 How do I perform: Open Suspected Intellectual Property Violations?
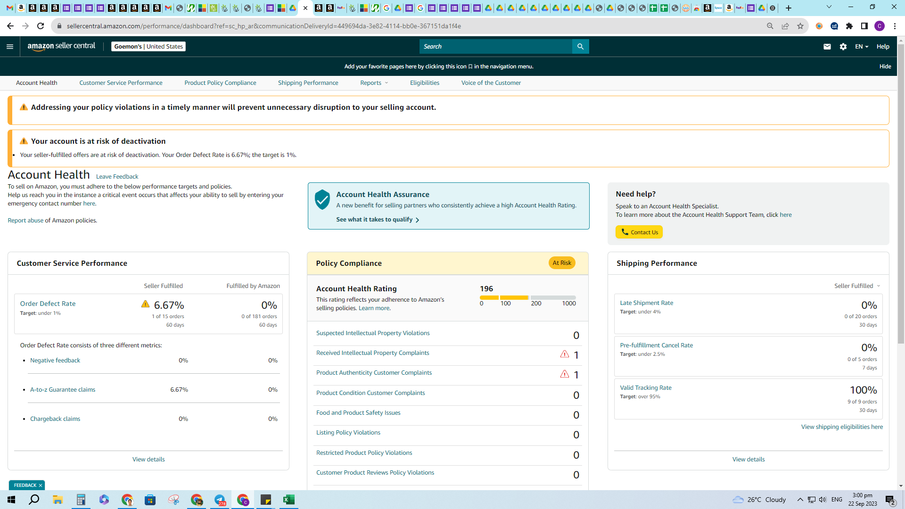(x=373, y=333)
